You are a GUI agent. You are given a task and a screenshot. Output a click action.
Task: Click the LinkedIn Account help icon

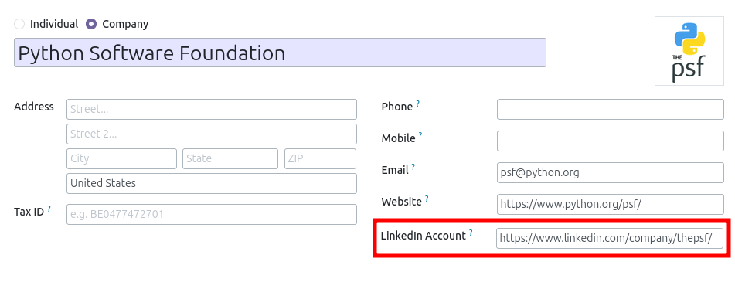471,233
